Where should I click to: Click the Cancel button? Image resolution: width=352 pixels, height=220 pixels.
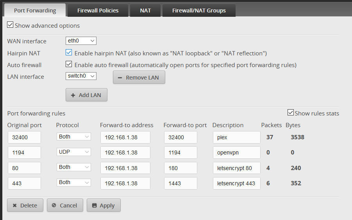click(x=65, y=205)
